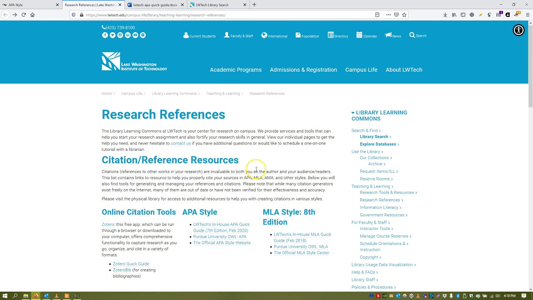Open the Windows Start menu
Screen dimensions: 533x300
(5, 296)
